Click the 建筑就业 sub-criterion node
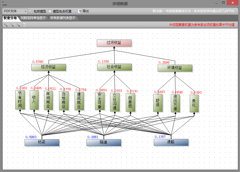This screenshot has width=240, height=172. click(x=79, y=101)
